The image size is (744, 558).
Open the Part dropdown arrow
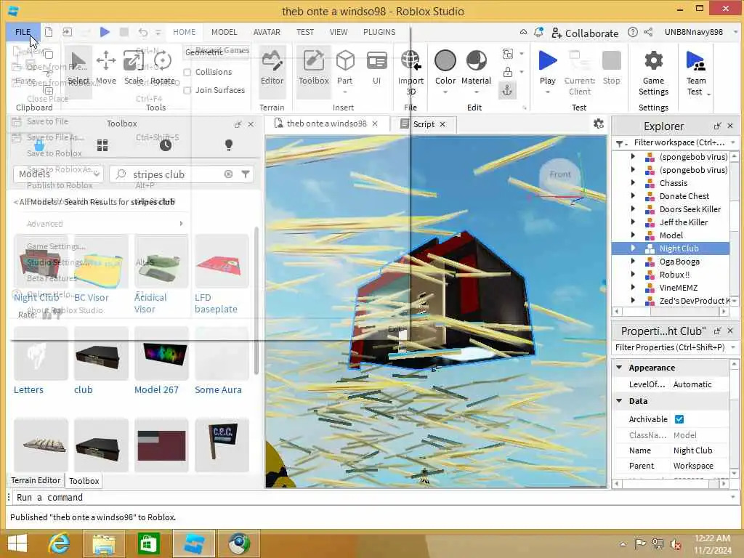pyautogui.click(x=345, y=92)
